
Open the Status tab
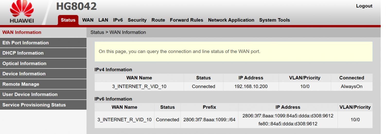pos(68,20)
